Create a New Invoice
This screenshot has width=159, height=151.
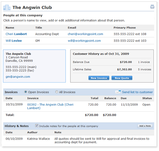99,78
